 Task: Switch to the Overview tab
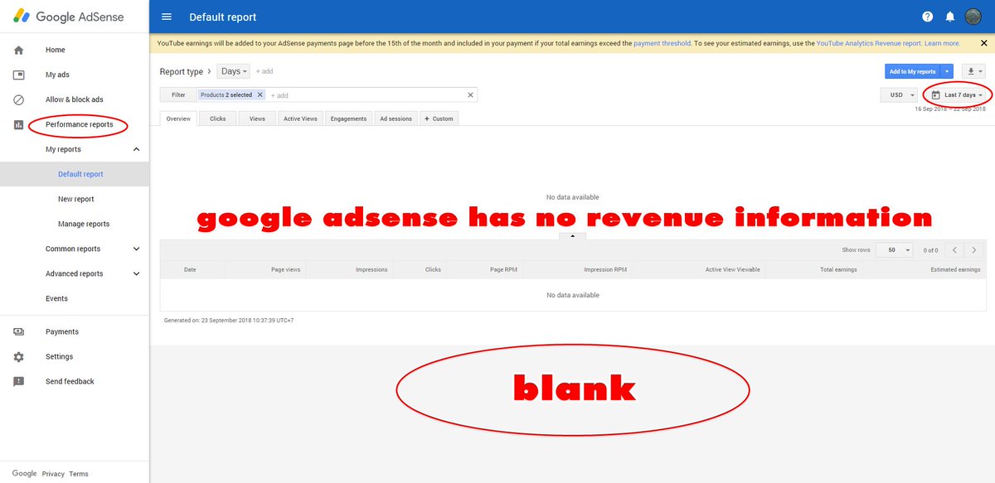point(178,118)
